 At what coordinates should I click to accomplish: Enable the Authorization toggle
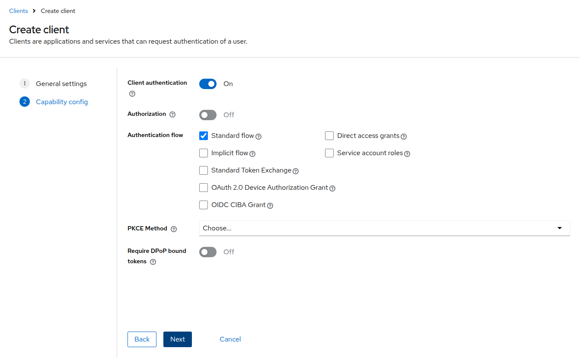[208, 115]
